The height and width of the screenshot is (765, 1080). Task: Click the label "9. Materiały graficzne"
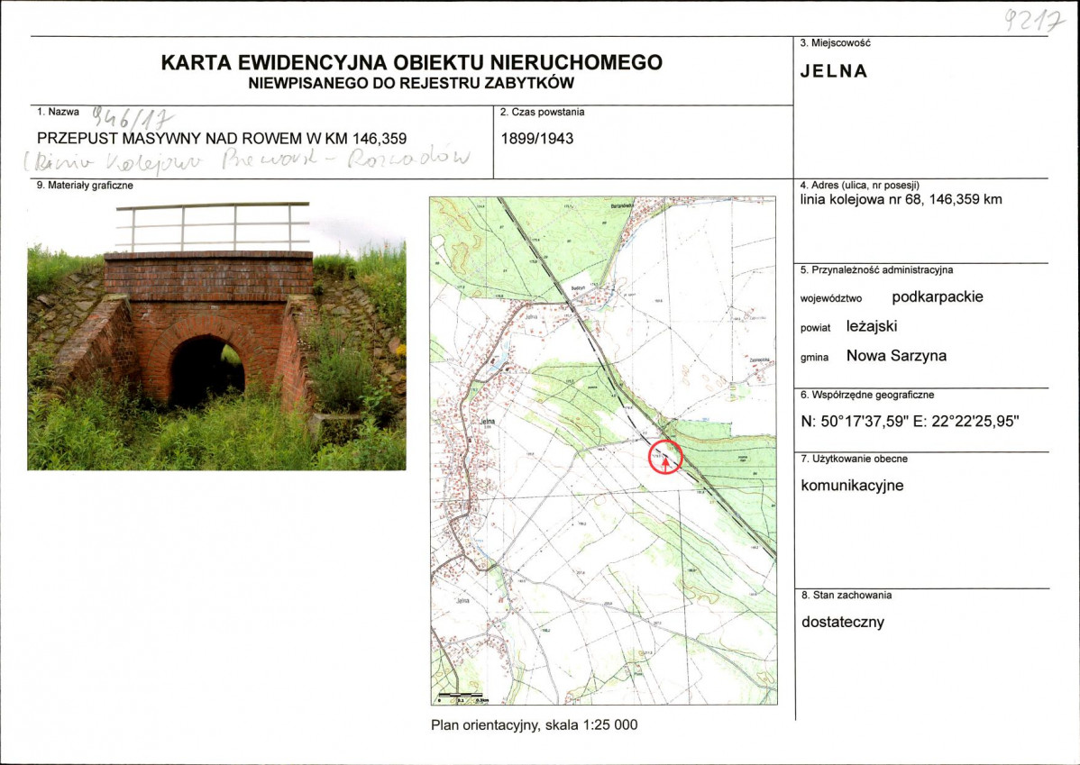click(x=85, y=186)
